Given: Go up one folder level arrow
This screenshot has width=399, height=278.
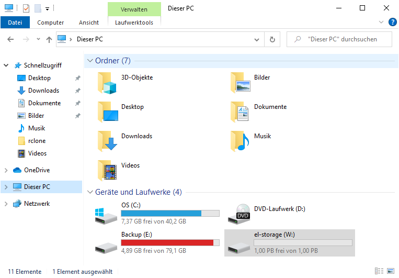Looking at the screenshot, I should pos(49,39).
